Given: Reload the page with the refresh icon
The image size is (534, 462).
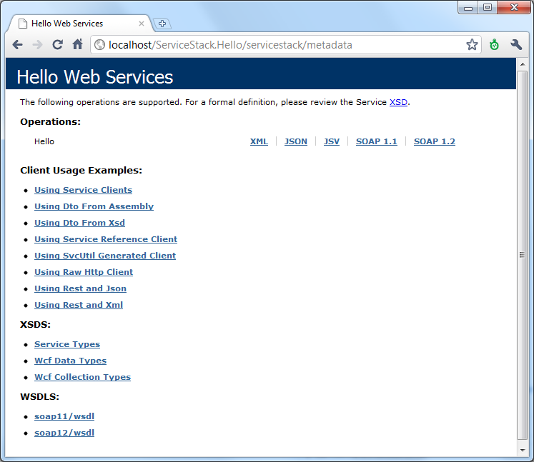Looking at the screenshot, I should point(58,45).
